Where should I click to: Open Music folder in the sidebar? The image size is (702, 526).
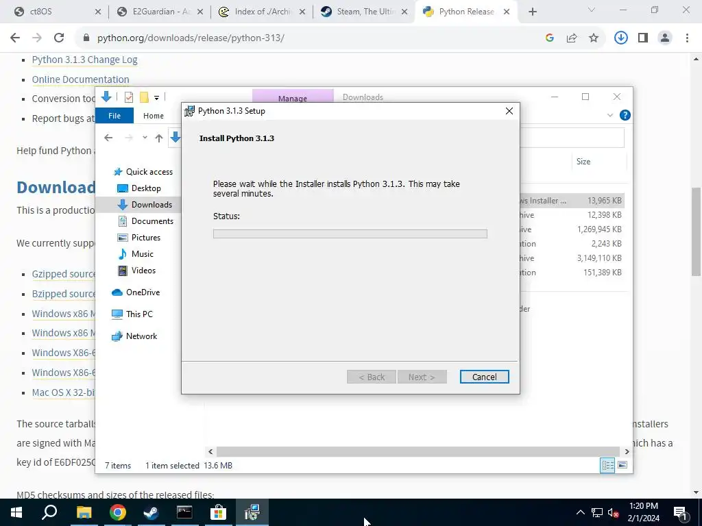(x=142, y=254)
